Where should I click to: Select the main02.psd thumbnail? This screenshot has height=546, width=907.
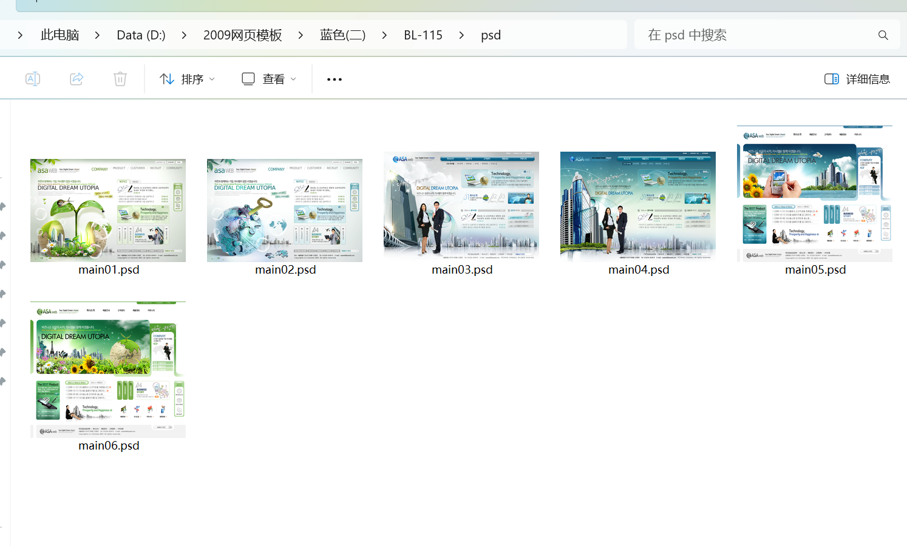(x=285, y=211)
